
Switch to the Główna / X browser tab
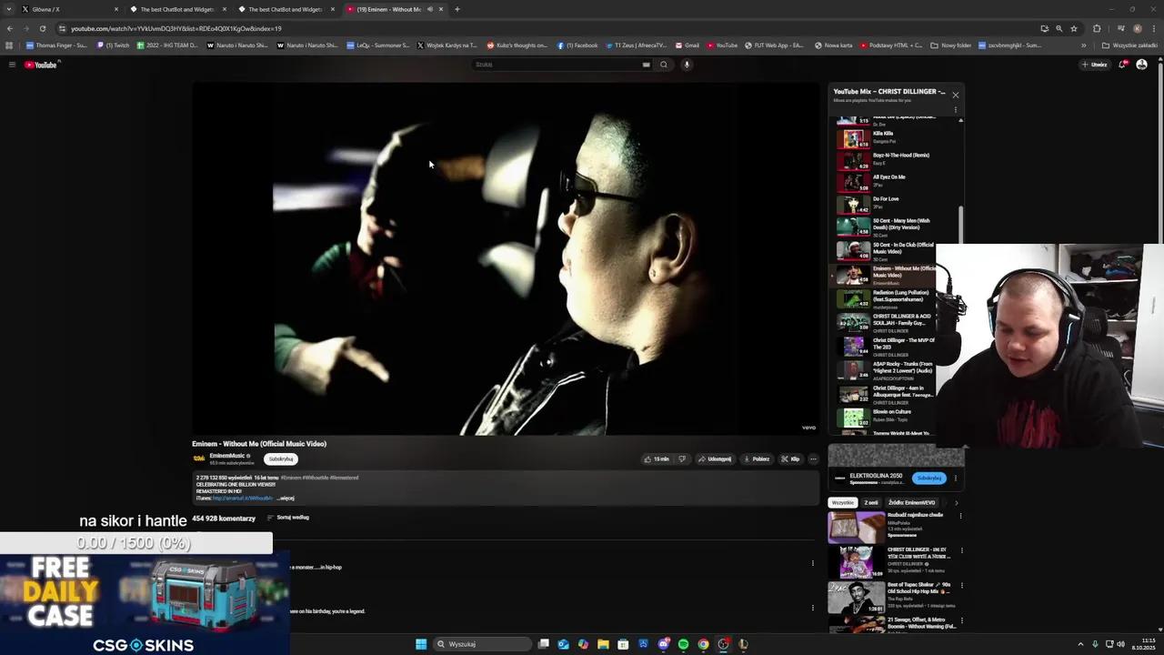[x=45, y=9]
